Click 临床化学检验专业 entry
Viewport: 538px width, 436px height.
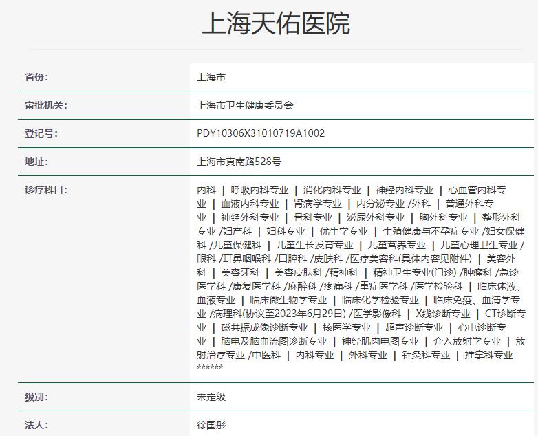tap(380, 300)
